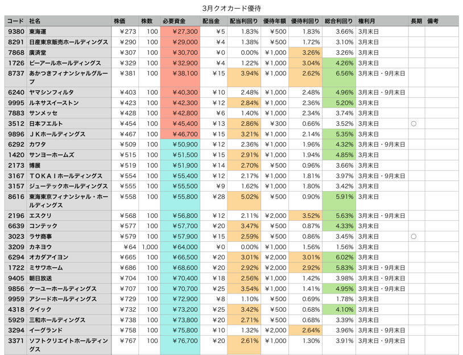The width and height of the screenshot is (463, 355).
Task: Select company name 廣済堂
Action: point(38,52)
